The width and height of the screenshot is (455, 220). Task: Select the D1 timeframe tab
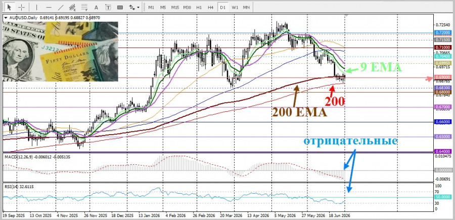coord(222,7)
